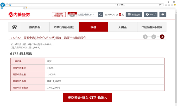Open the 投資情報 tab

click(35, 27)
